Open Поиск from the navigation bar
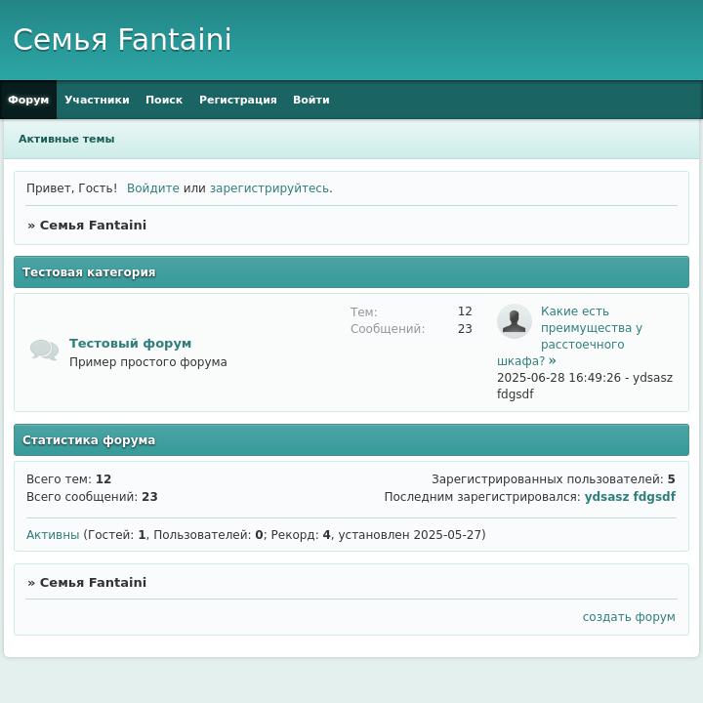 coord(164,100)
